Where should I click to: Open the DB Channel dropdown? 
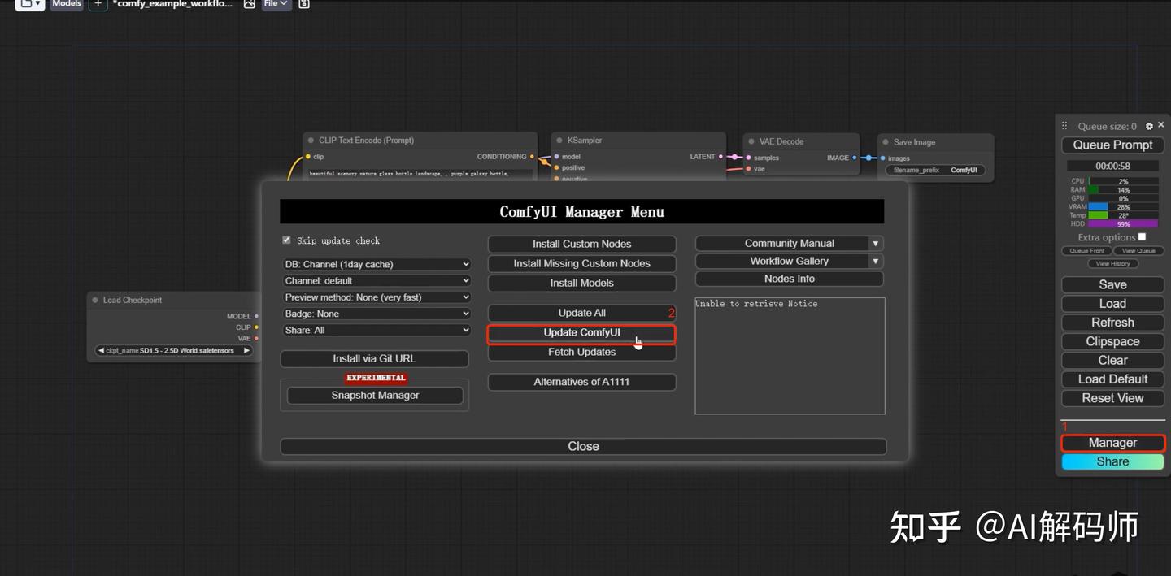376,263
